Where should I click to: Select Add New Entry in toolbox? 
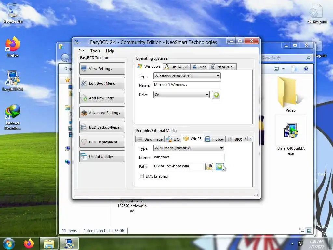102,98
